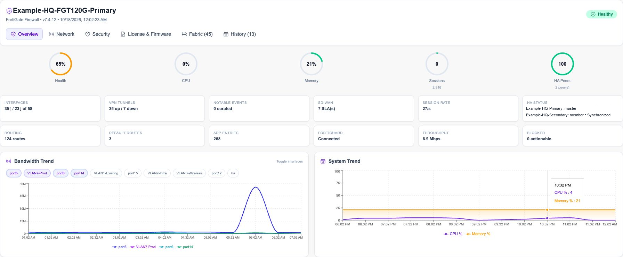Click the HA Peers gauge showing 100

(x=563, y=64)
